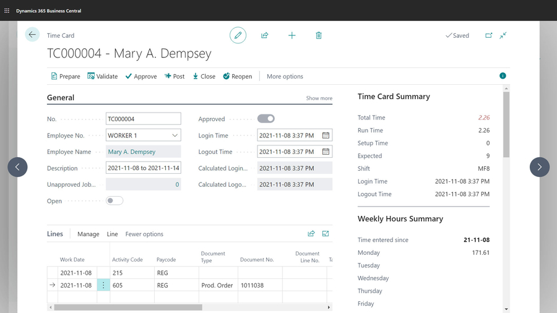This screenshot has height=313, width=557.
Task: Open the Manage menu in Lines
Action: coord(88,234)
